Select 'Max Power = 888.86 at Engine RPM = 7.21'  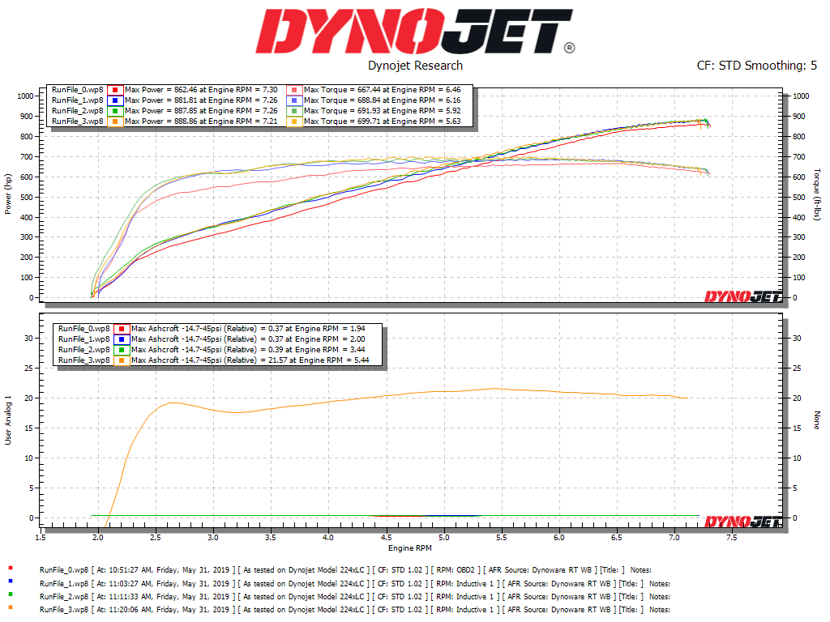[x=201, y=121]
